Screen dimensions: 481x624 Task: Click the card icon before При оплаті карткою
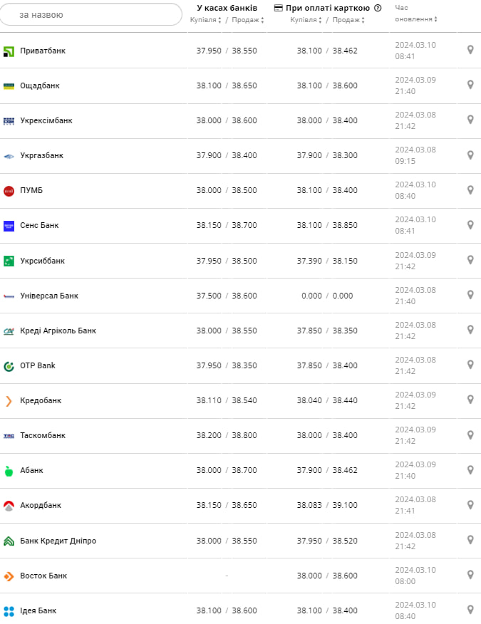279,9
